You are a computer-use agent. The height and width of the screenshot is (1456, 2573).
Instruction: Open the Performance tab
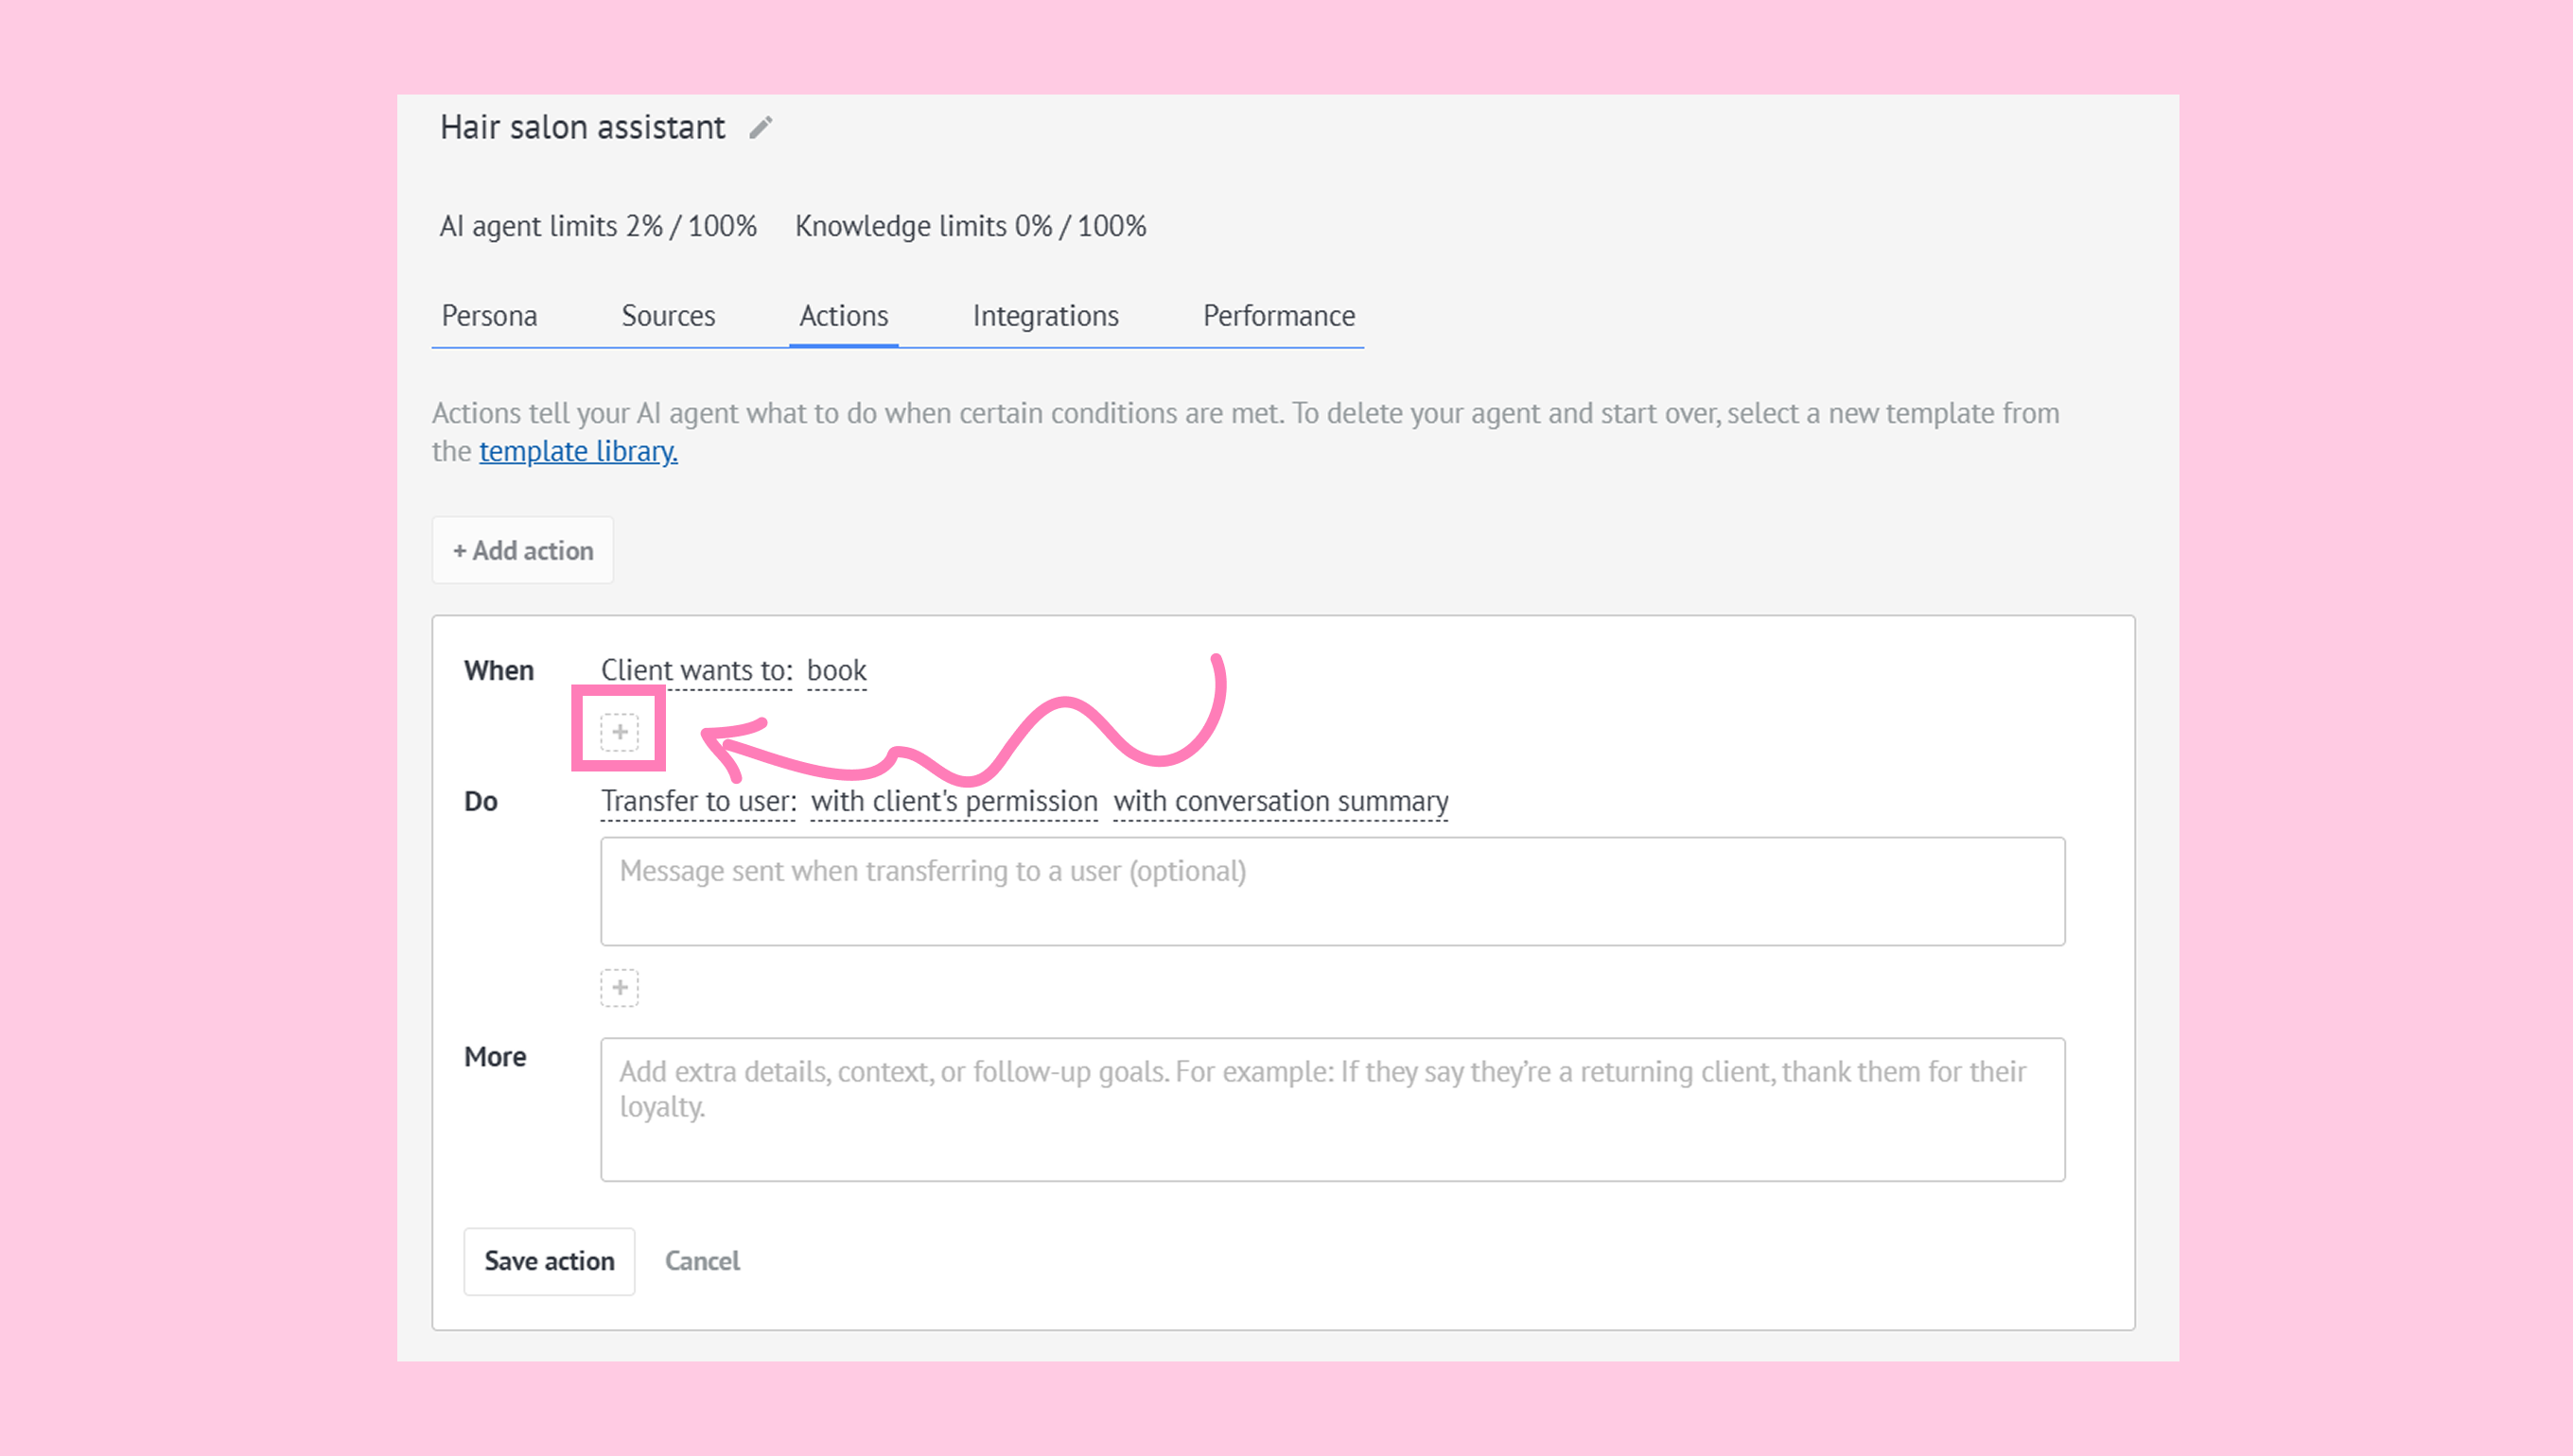1279,316
